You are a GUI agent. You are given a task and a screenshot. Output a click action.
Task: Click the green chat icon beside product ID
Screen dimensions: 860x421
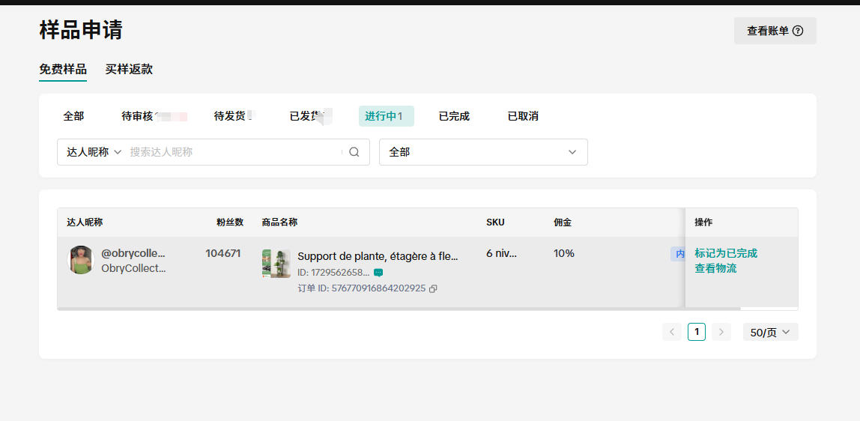(378, 273)
